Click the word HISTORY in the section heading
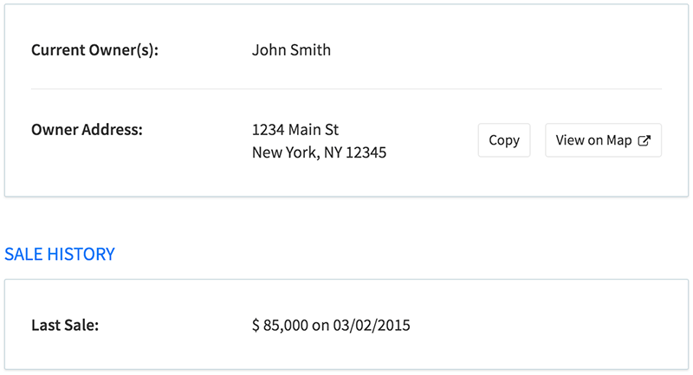 (x=81, y=254)
